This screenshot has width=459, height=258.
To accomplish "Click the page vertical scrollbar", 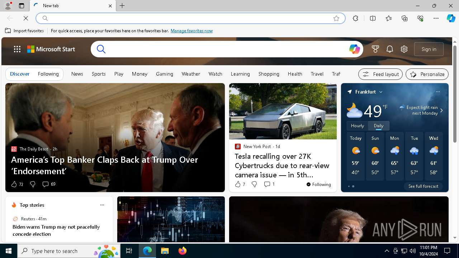I will tap(455, 94).
